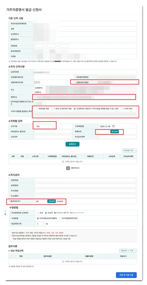147x285 pixels.
Task: Click the 대여금(또는 출자금) input field
Action: 53,132
